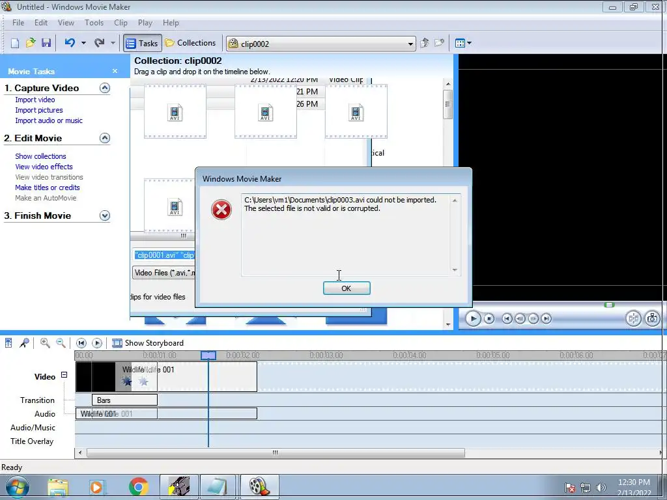Click the Redo arrow icon
667x500 pixels.
point(99,43)
